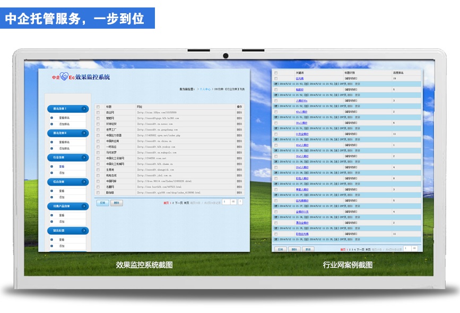Click bullet icon beside 添加排名 under 排名效果 I
This screenshot has height=313, width=460.
tap(51, 124)
